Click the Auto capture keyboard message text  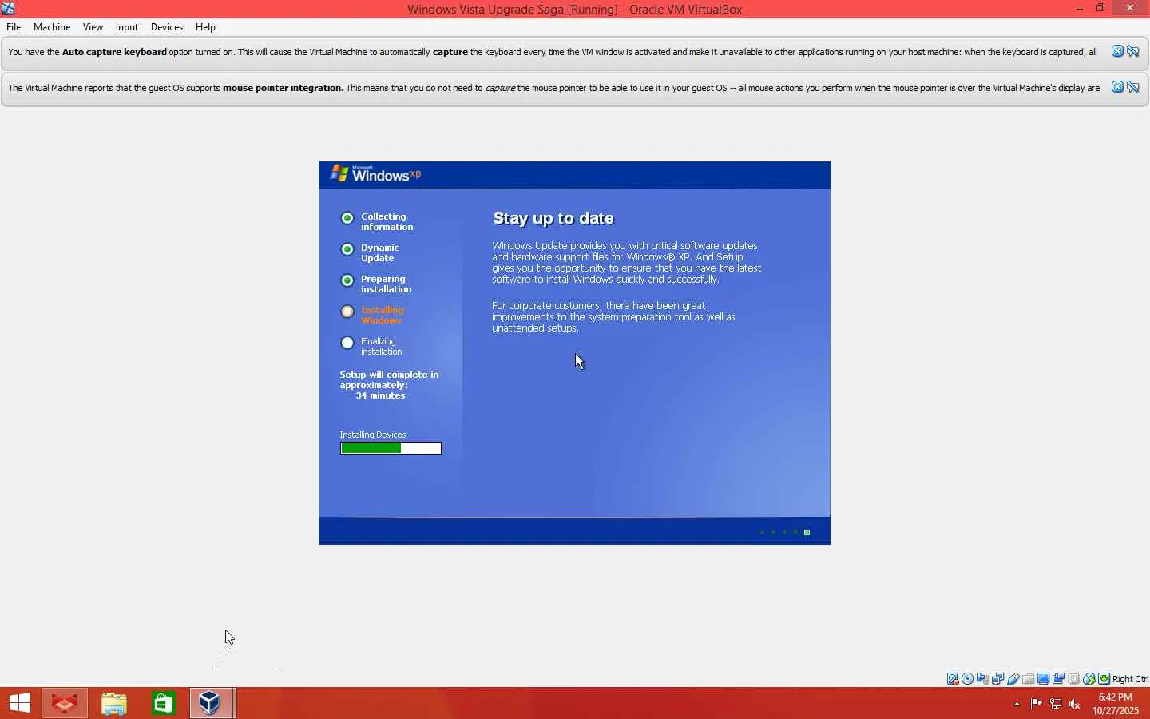[x=553, y=52]
